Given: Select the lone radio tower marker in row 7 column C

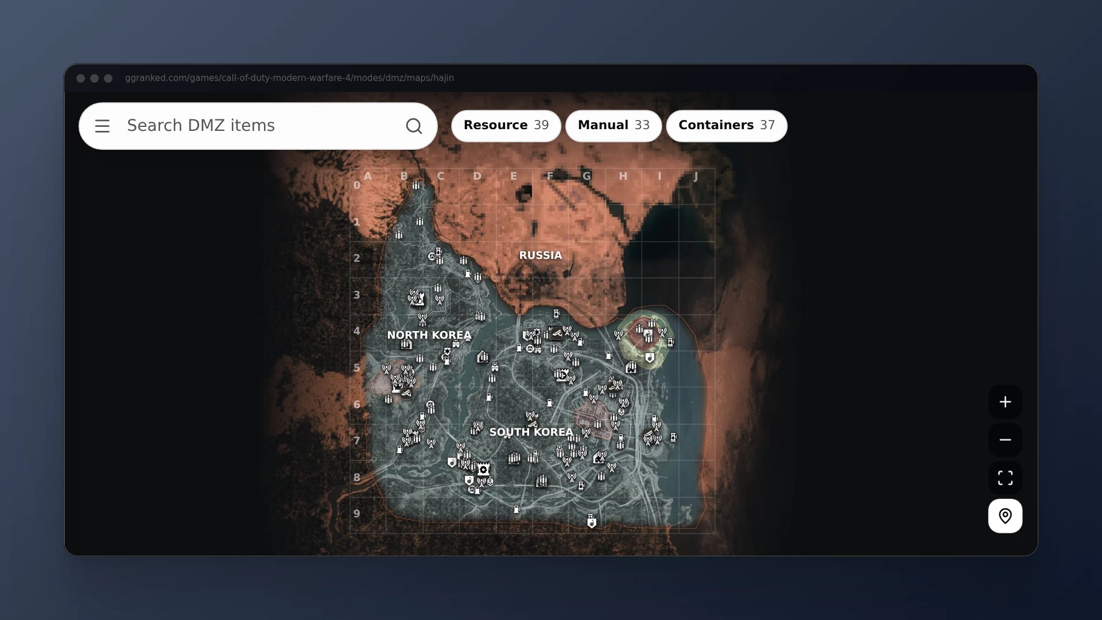Looking at the screenshot, I should pyautogui.click(x=431, y=443).
